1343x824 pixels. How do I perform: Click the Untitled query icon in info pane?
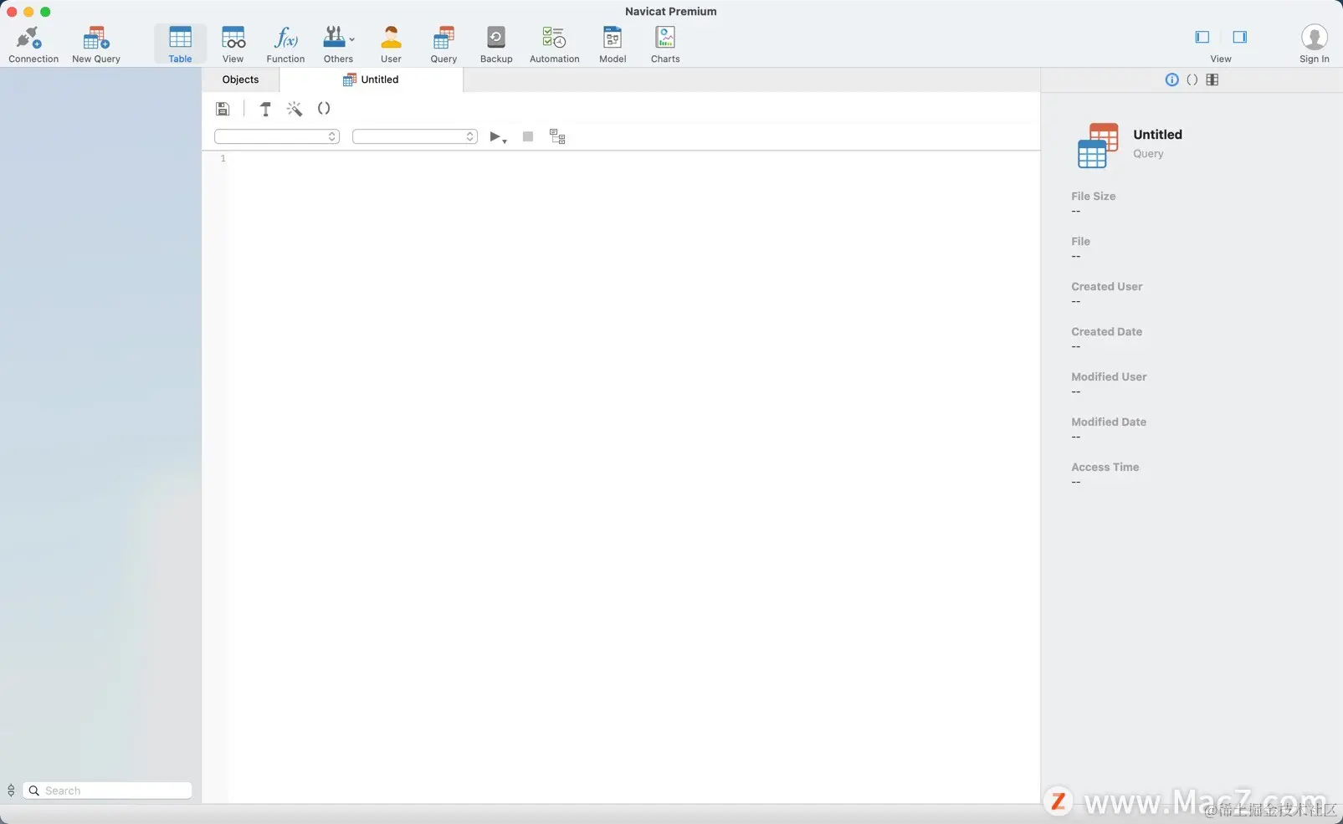[x=1098, y=145]
